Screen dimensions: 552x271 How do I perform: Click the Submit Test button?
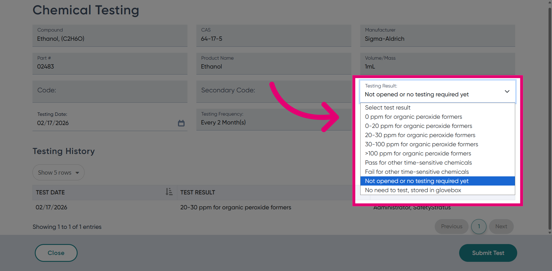point(488,253)
